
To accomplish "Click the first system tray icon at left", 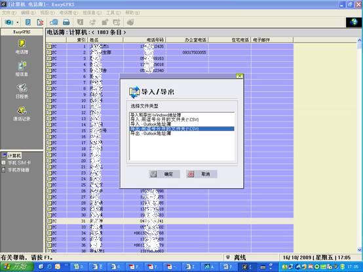I will click(284, 267).
